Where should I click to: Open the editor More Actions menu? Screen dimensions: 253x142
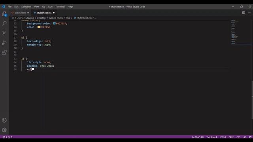[x=249, y=13]
